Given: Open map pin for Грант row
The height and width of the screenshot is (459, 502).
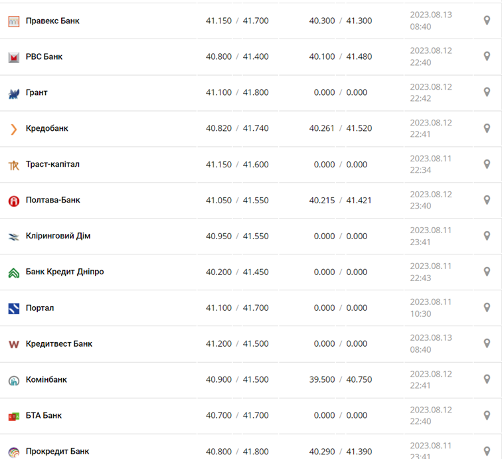Looking at the screenshot, I should pyautogui.click(x=487, y=92).
